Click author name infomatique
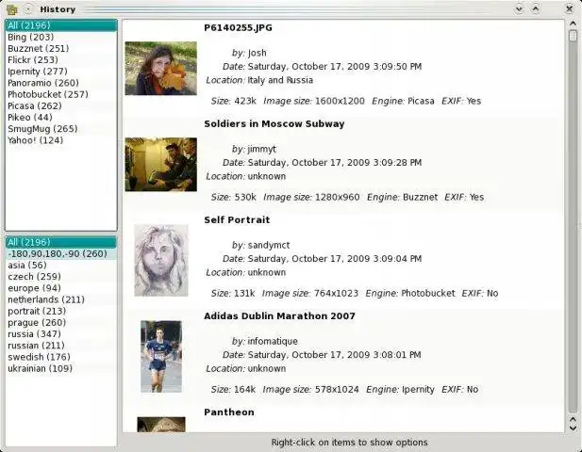The image size is (582, 452). click(273, 341)
